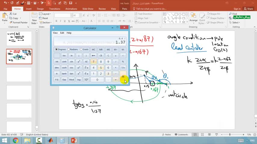The width and height of the screenshot is (257, 144).
Task: Pick the triangle shape in shapes gallery
Action: click(165, 18)
